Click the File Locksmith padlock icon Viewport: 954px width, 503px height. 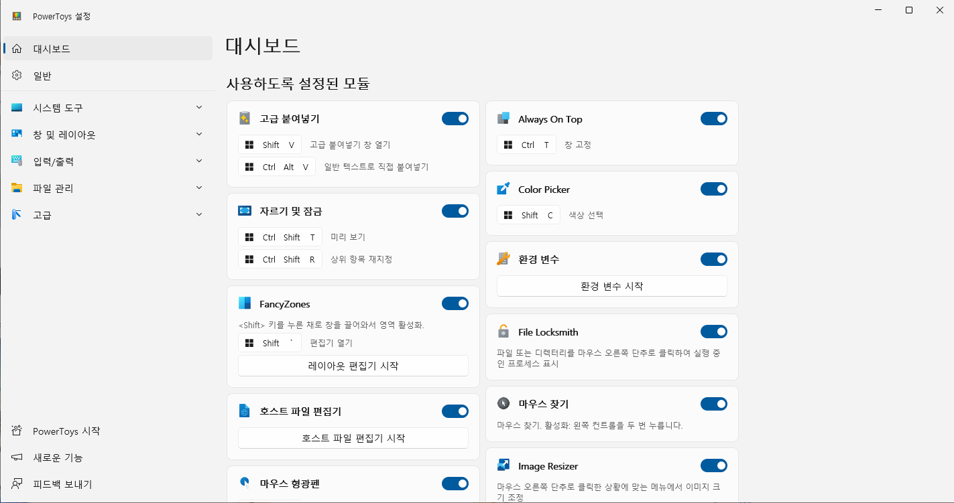pos(503,332)
